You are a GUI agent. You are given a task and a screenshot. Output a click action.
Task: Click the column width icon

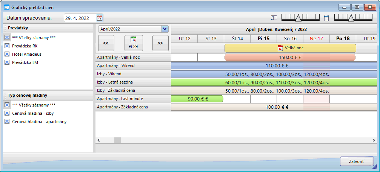pyautogui.click(x=327, y=18)
